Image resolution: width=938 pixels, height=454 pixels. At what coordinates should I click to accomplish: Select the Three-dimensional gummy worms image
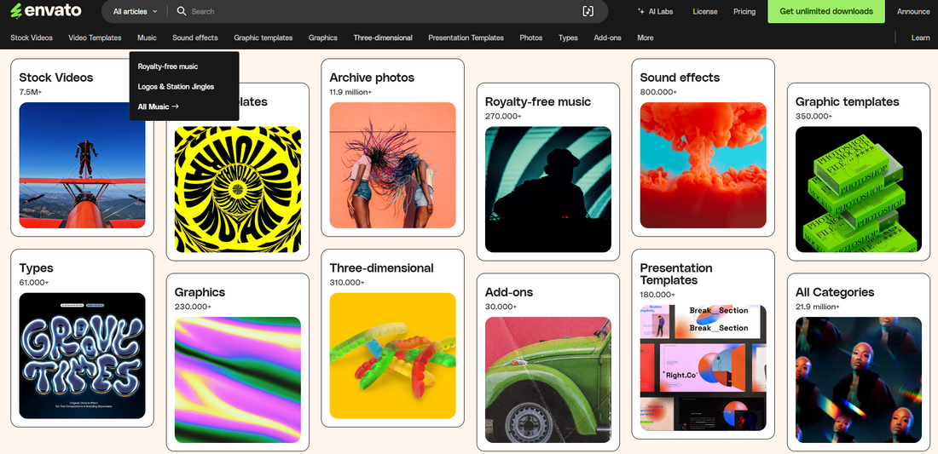pyautogui.click(x=392, y=355)
